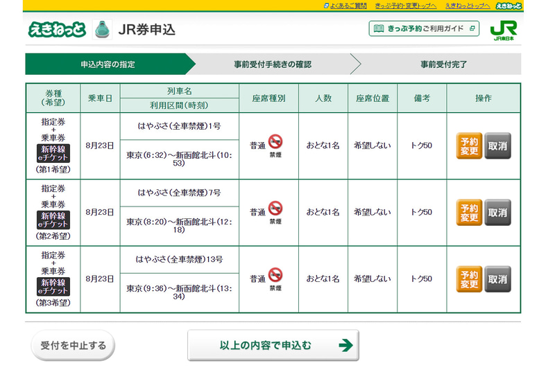The image size is (555, 370).
Task: Click 予約変更 for はやぶさ13号
Action: point(469,279)
